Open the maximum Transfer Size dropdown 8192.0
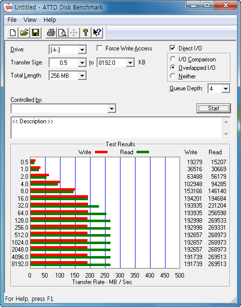 130,63
